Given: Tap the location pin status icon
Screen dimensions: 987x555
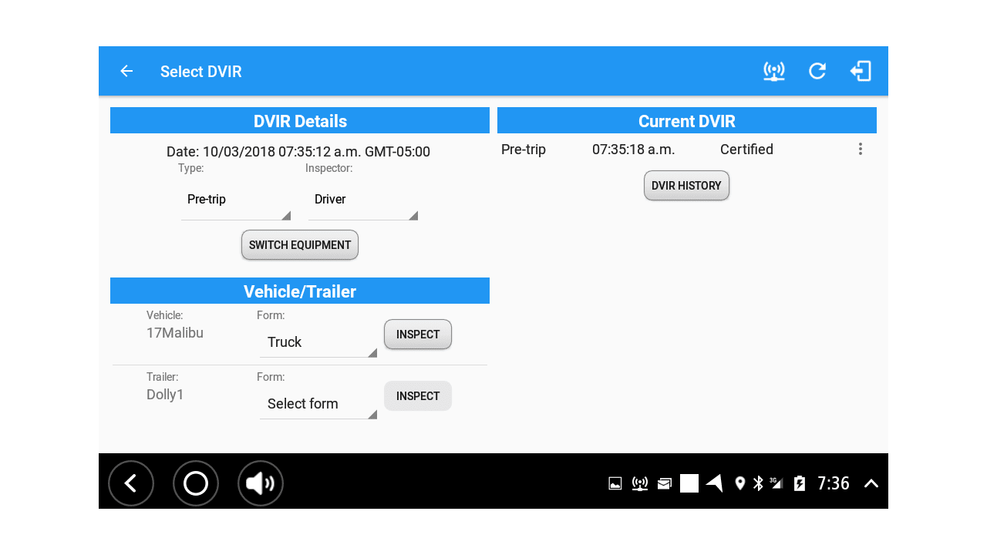Looking at the screenshot, I should [x=740, y=483].
